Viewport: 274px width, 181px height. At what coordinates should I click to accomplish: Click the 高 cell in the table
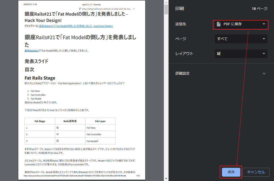pyautogui.click(x=70, y=141)
